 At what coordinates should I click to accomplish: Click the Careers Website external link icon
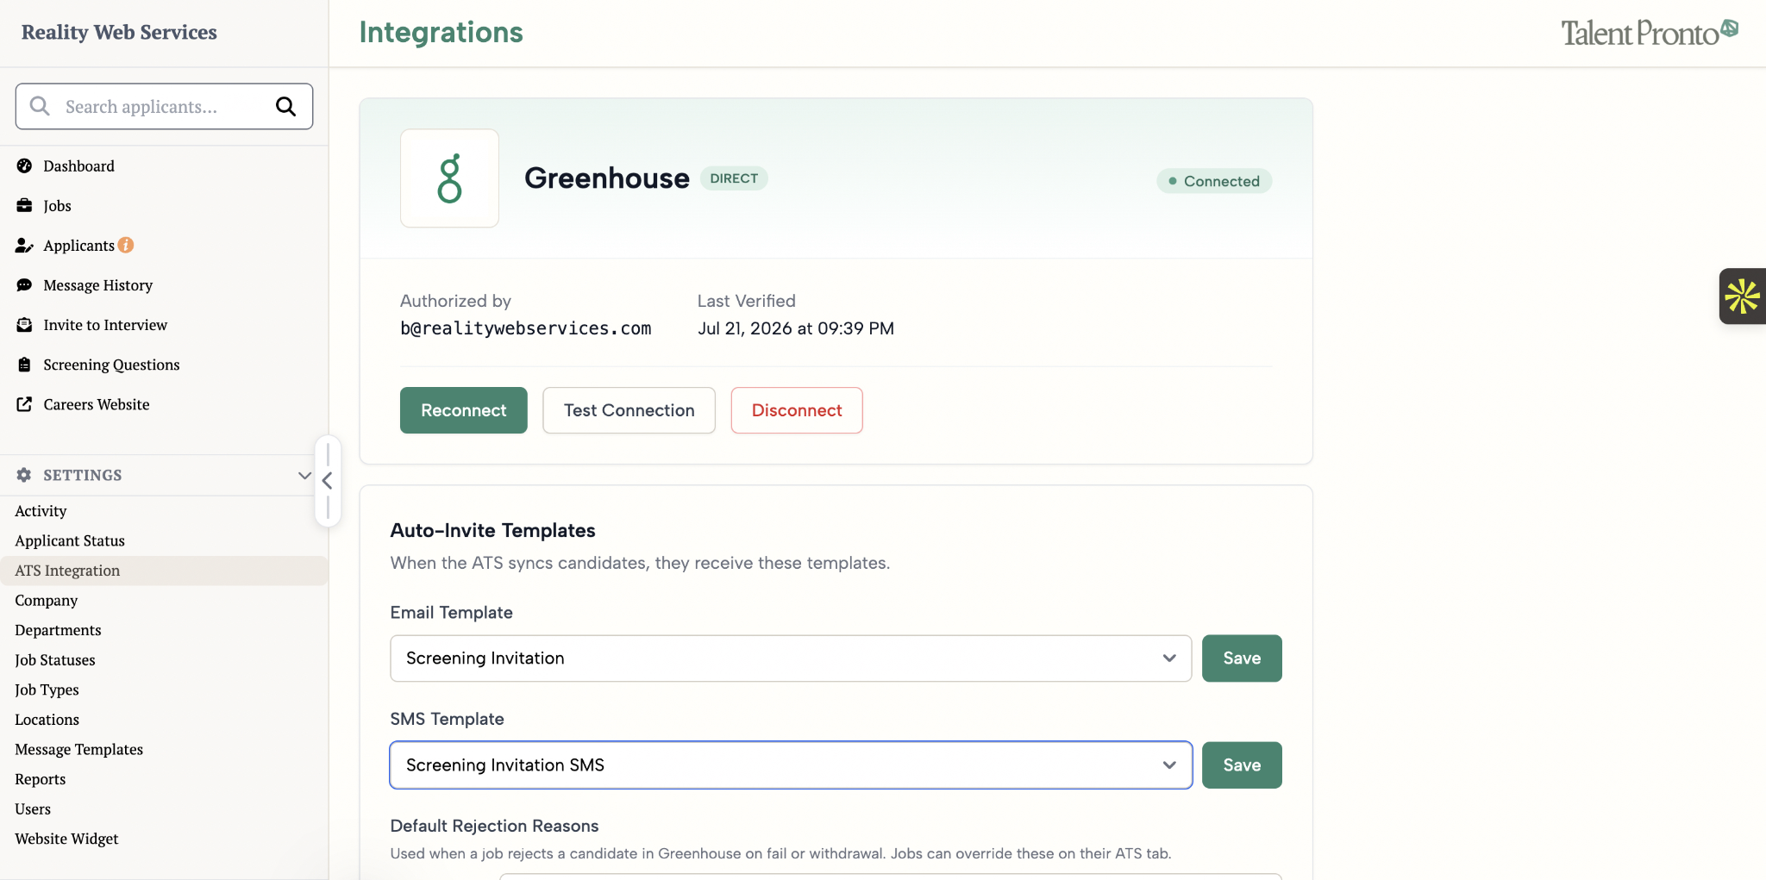(24, 404)
